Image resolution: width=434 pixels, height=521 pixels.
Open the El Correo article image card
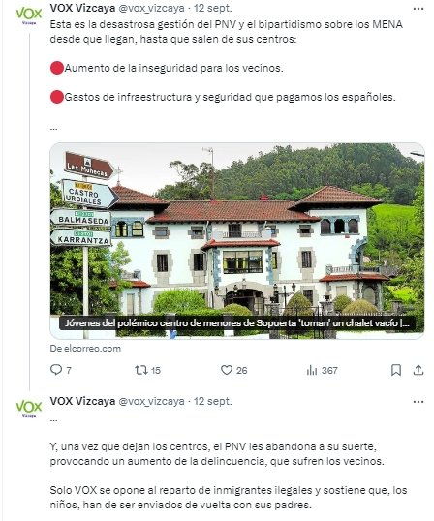pyautogui.click(x=237, y=241)
